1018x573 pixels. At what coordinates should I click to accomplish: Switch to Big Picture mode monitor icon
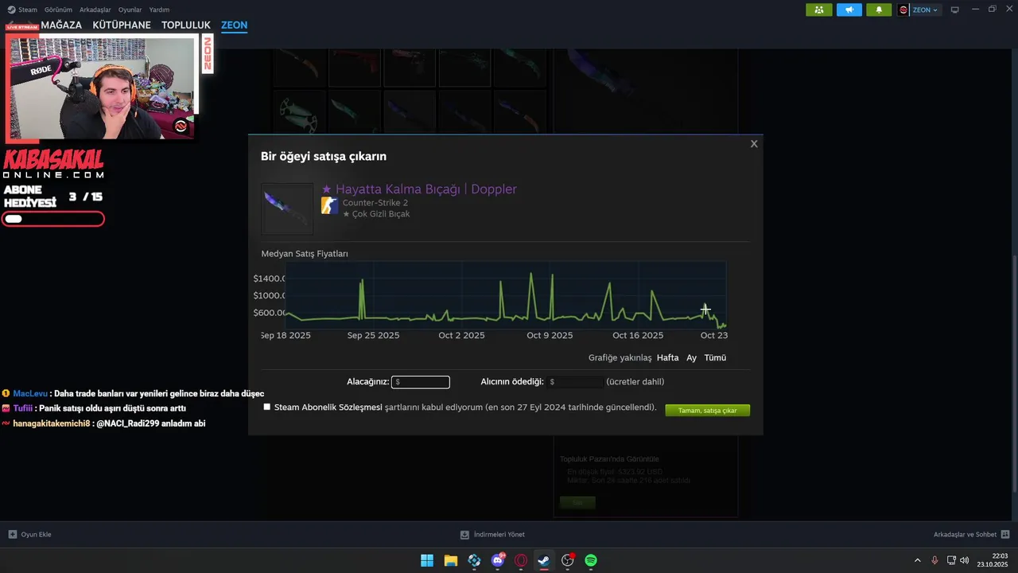(955, 10)
